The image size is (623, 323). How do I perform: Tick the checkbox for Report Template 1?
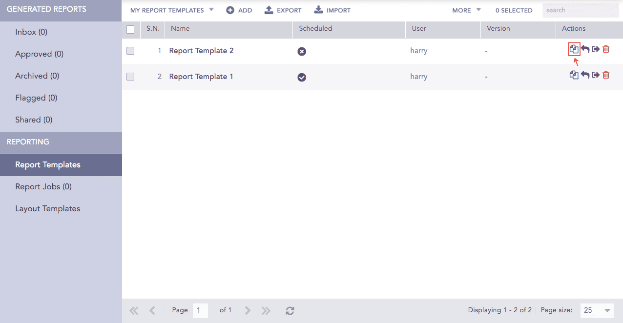tap(130, 77)
